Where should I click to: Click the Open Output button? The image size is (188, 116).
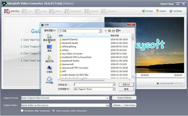click(130, 105)
